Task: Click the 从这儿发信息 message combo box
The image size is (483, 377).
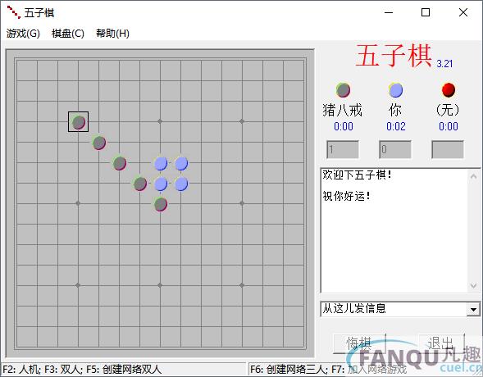Action: coord(400,309)
